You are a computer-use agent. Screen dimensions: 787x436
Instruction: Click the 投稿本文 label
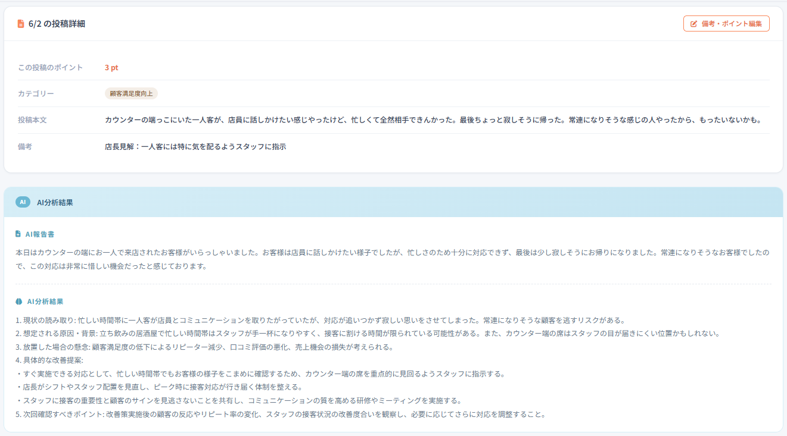click(32, 120)
